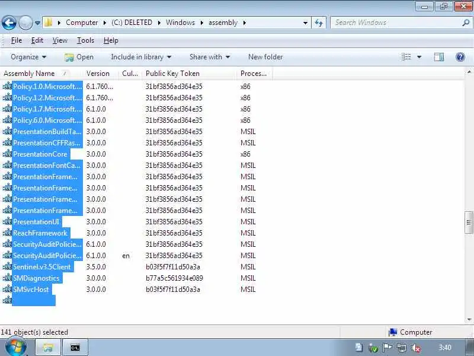Click icon of SecurityAuditPolicie... 'en' row
This screenshot has width=474, height=356.
[x=7, y=256]
